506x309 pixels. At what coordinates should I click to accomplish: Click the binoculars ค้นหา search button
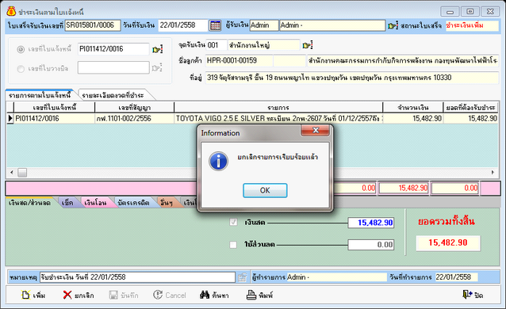(214, 295)
